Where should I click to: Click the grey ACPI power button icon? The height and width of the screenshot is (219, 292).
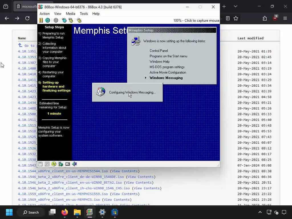[x=56, y=20]
